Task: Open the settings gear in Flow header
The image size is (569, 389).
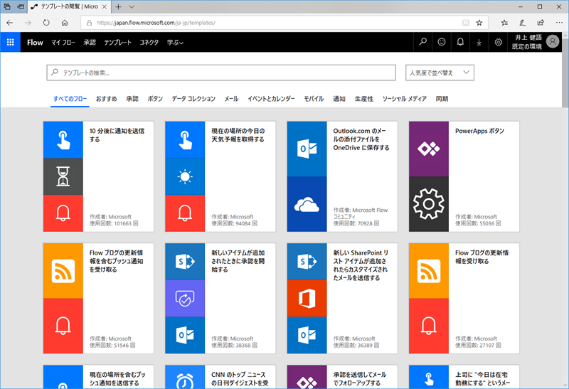Action: pos(498,42)
